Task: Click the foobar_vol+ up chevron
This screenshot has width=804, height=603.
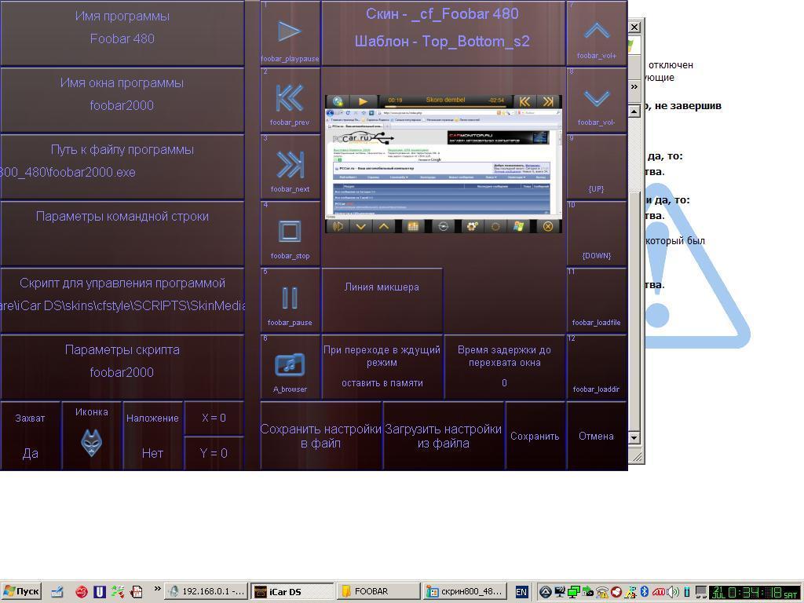Action: (x=597, y=31)
